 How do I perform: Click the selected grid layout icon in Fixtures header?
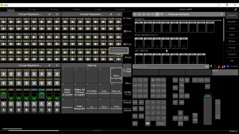click(157, 14)
